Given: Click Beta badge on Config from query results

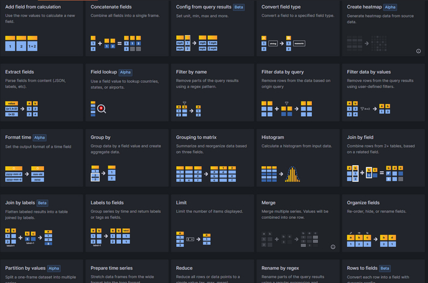Looking at the screenshot, I should (238, 7).
